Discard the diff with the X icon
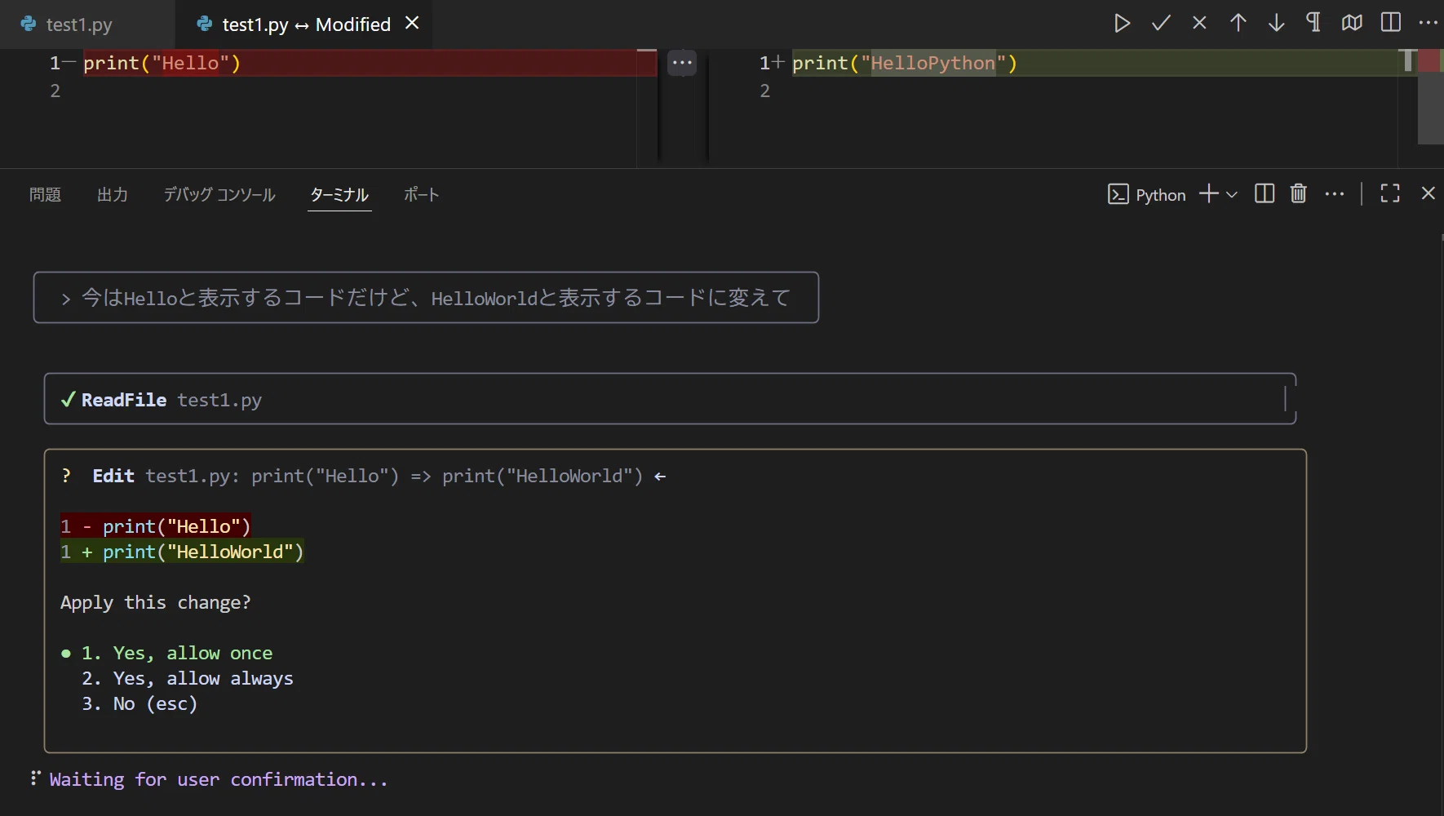Screen dimensions: 1444x816 click(x=1199, y=24)
